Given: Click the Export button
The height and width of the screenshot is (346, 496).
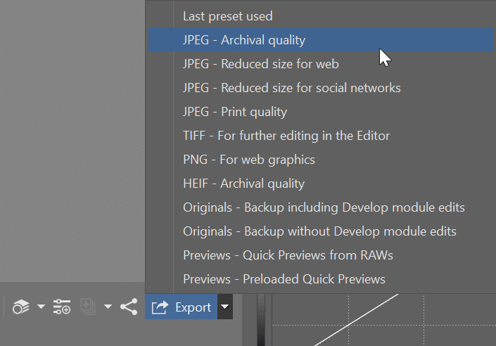Looking at the screenshot, I should click(182, 307).
